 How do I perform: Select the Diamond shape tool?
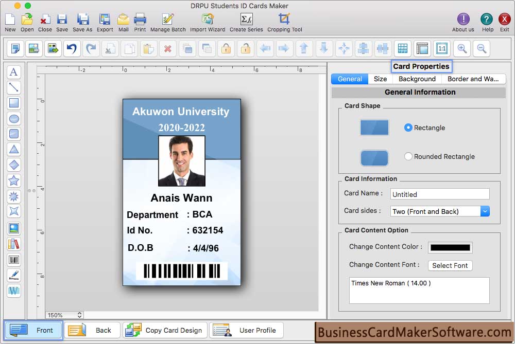(x=14, y=165)
